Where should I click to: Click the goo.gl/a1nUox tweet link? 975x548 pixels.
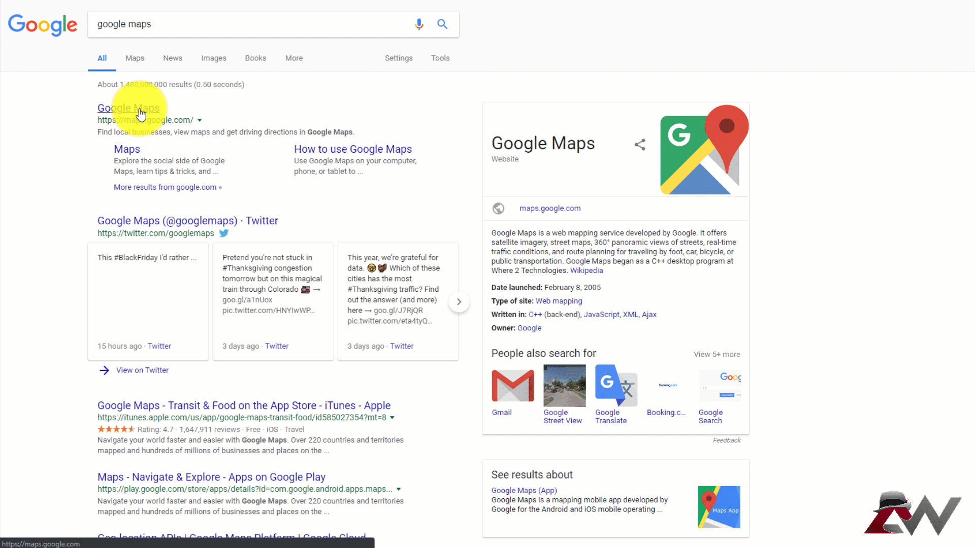click(x=247, y=300)
